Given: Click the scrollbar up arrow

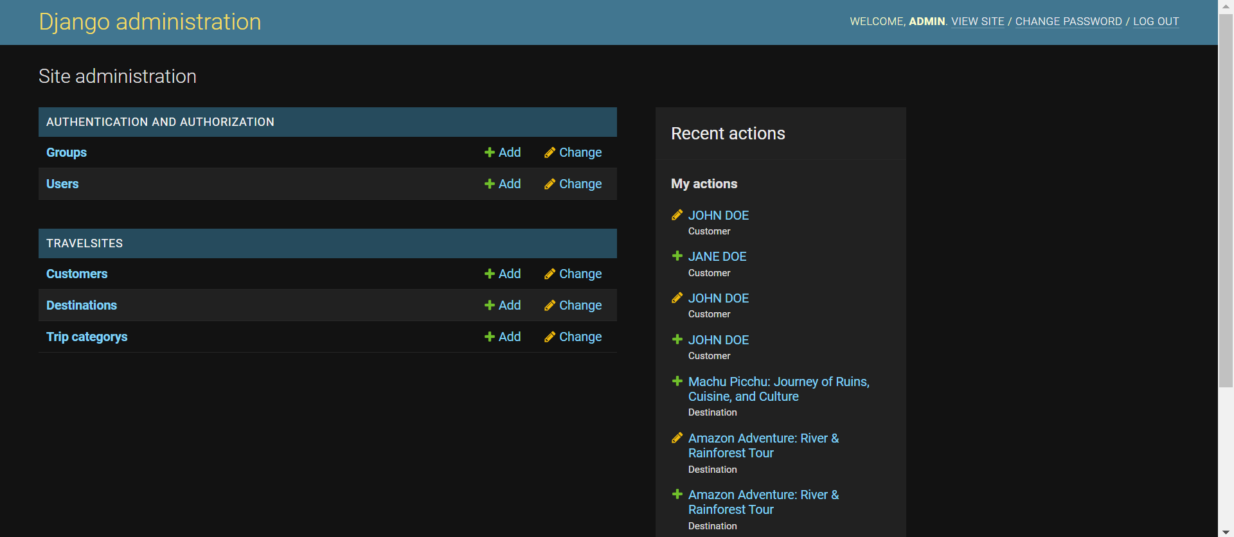Looking at the screenshot, I should pos(1226,6).
